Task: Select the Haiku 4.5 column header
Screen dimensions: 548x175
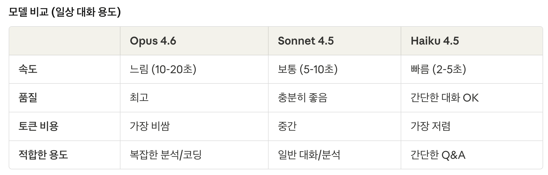Action: click(435, 41)
